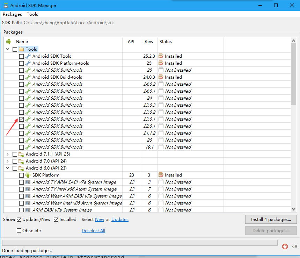Click system image icon for Android TV Intel x86
300x258 pixels.
coord(28,189)
